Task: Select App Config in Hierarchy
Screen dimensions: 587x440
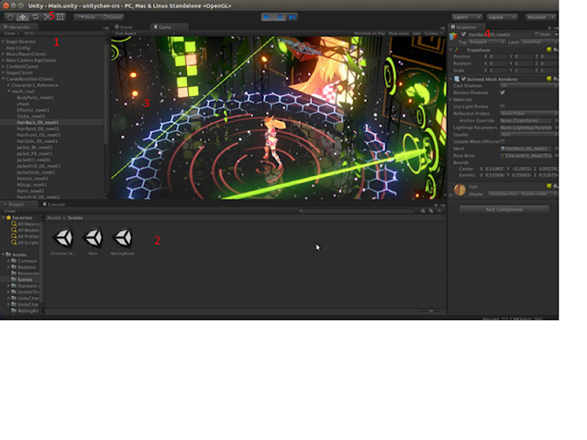Action: point(17,48)
